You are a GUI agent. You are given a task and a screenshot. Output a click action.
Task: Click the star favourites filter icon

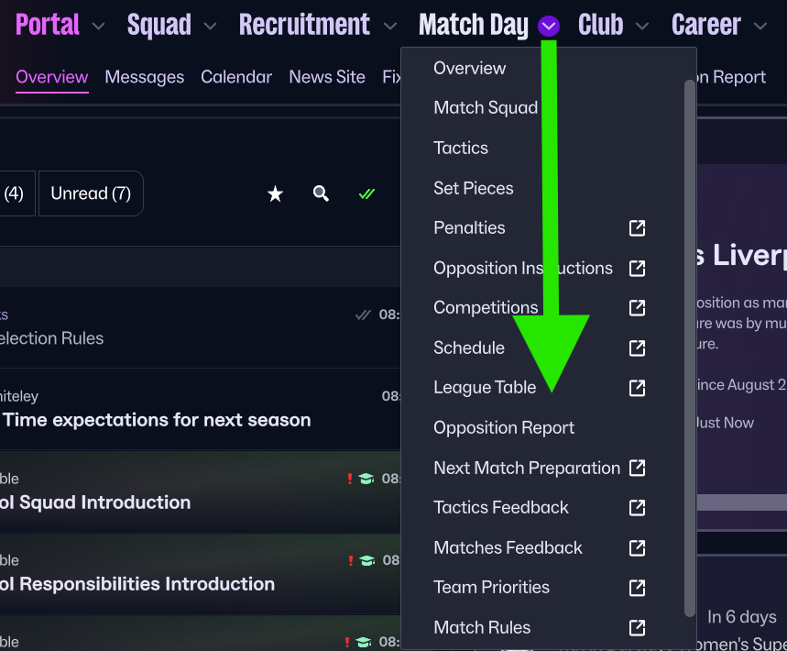[275, 193]
